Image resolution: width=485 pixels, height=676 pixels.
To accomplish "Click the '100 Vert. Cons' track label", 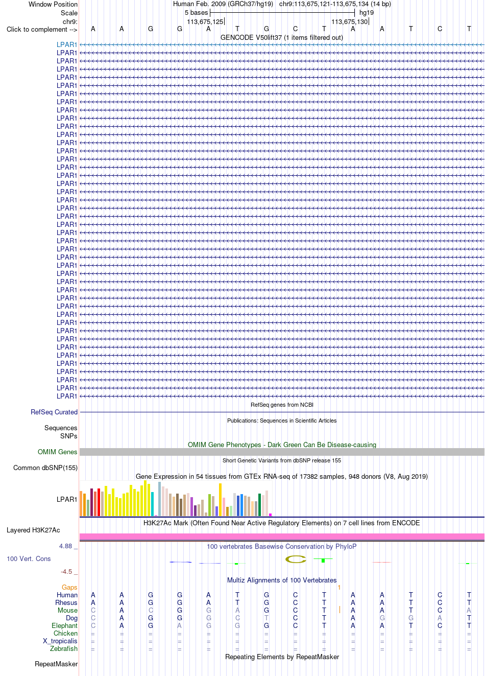I will [x=29, y=558].
